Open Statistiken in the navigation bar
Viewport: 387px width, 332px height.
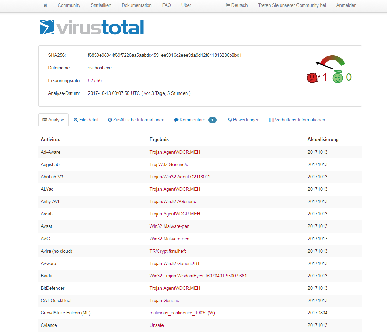click(x=101, y=5)
